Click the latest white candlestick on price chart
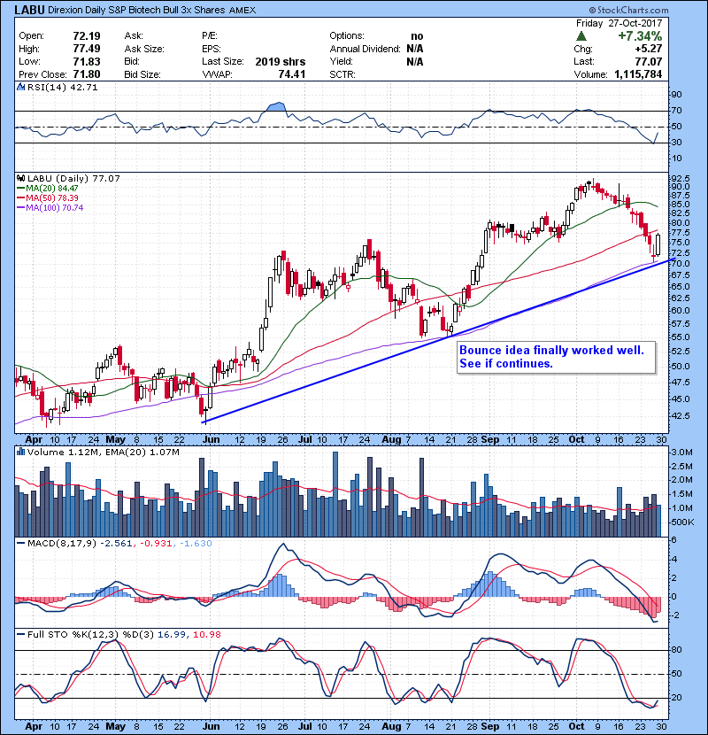This screenshot has width=708, height=735. 658,244
